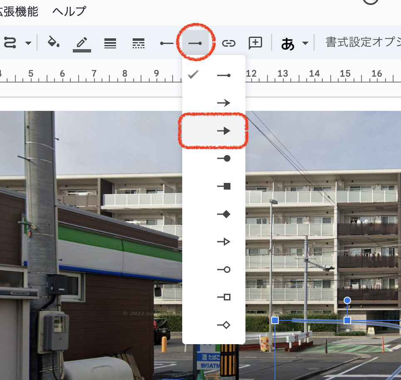Screen dimensions: 401x380
Task: Click the round rotation handle above selection
Action: 347,300
